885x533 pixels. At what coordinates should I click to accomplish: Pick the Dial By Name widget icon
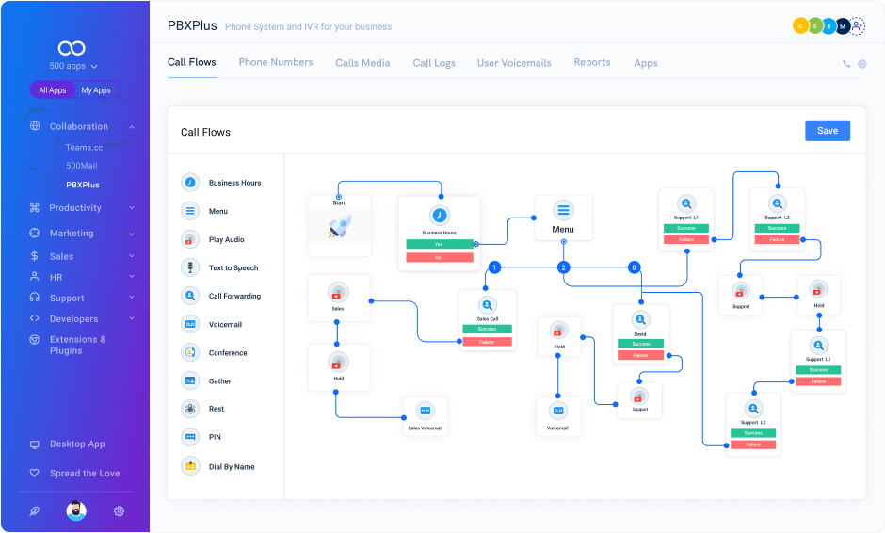[x=190, y=466]
